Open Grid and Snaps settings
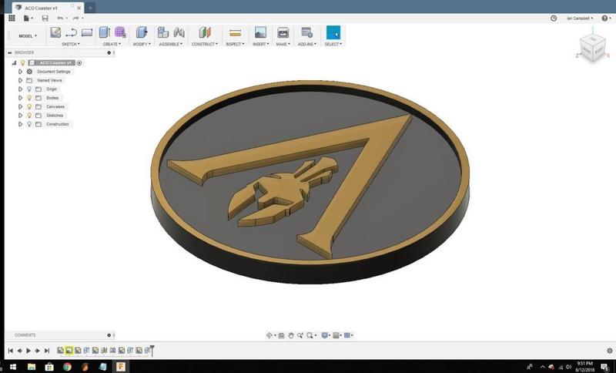This screenshot has height=373, width=616. [x=336, y=335]
